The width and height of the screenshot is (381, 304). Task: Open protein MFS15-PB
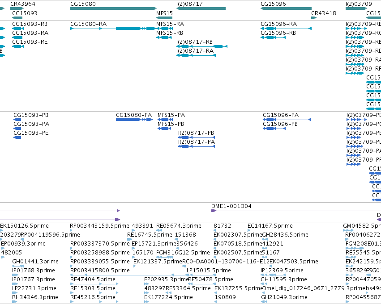pyautogui.click(x=164, y=129)
